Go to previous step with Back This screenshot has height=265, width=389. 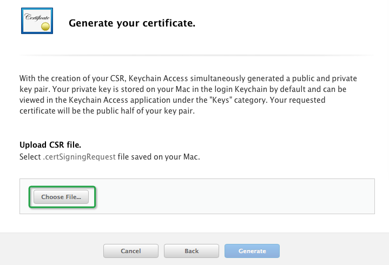click(x=192, y=251)
